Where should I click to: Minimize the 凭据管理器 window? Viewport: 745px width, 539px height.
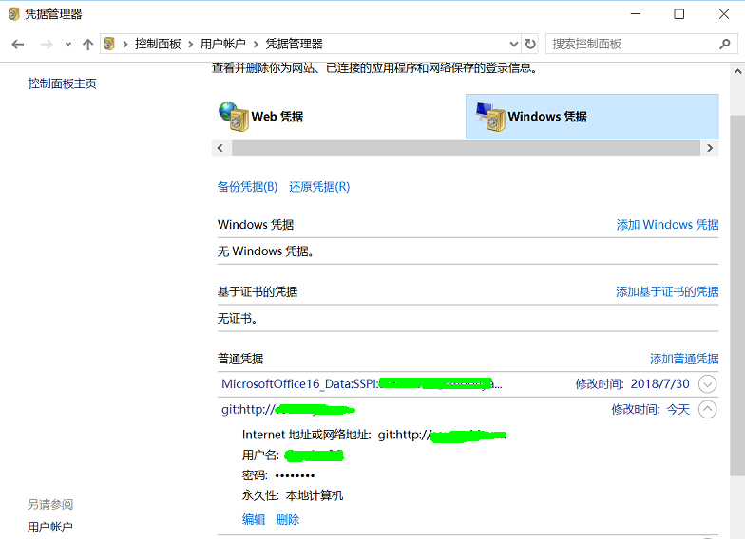(635, 14)
